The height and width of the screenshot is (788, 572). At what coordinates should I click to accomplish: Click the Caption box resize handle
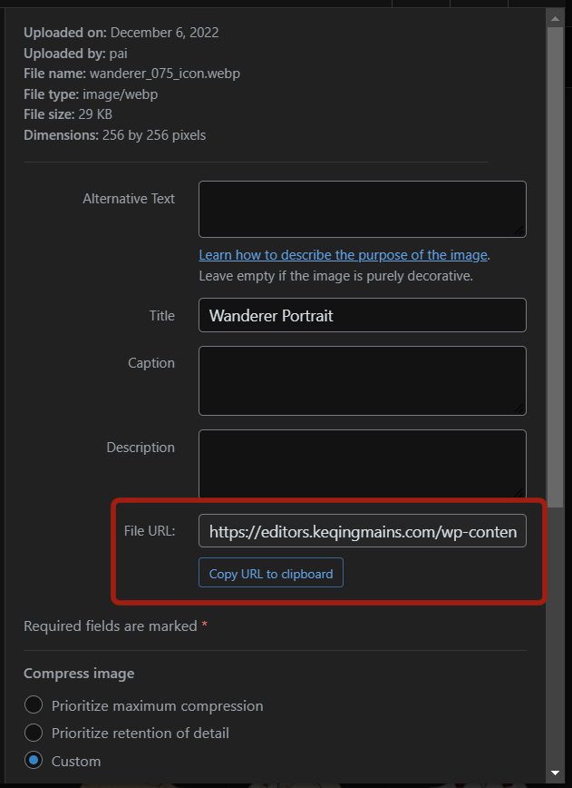[x=520, y=409]
